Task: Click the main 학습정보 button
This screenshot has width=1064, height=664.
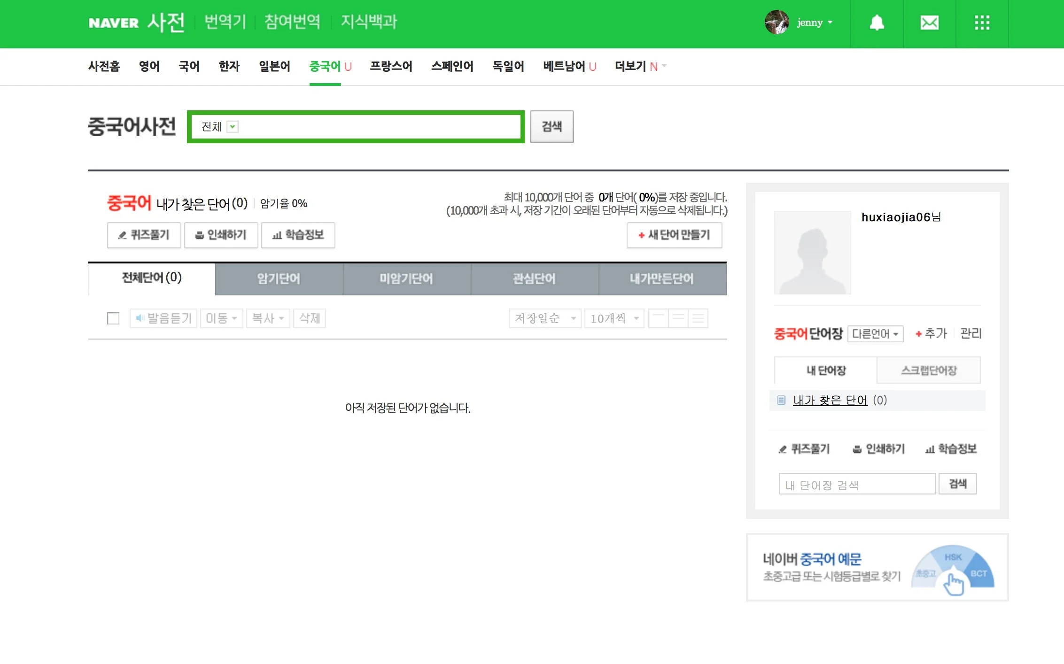Action: pos(298,235)
